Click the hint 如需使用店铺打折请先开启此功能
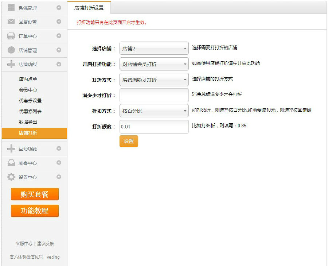The height and width of the screenshot is (266, 328). coord(226,63)
